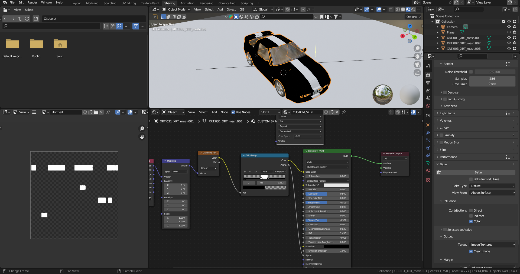Enable the Denoise checkbox
This screenshot has height=274, width=520.
(x=445, y=92)
